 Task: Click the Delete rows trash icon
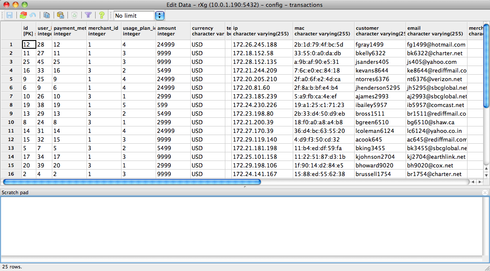click(x=74, y=16)
